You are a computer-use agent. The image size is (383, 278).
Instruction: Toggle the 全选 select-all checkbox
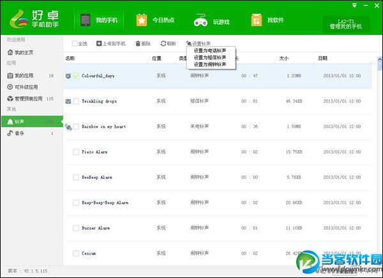point(75,43)
